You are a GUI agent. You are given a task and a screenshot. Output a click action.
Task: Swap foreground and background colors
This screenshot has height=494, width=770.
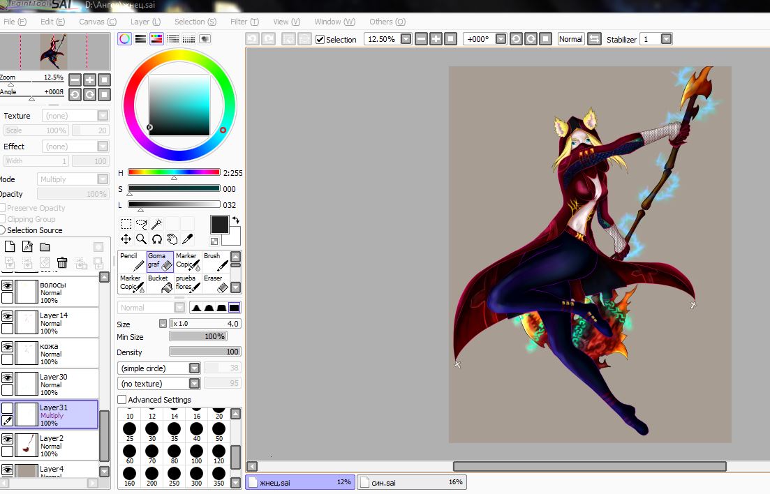coord(236,220)
